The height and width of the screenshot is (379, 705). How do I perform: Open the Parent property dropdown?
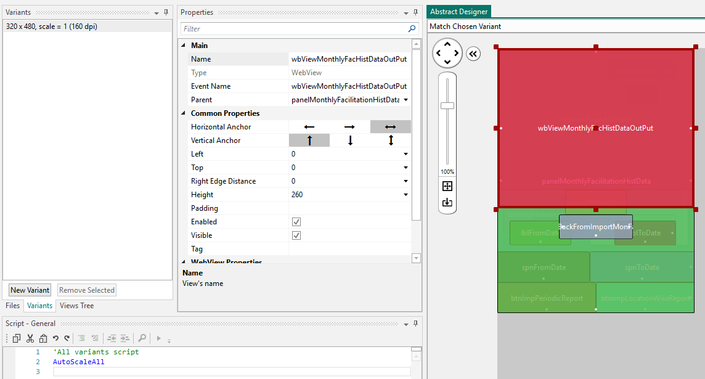pyautogui.click(x=405, y=99)
